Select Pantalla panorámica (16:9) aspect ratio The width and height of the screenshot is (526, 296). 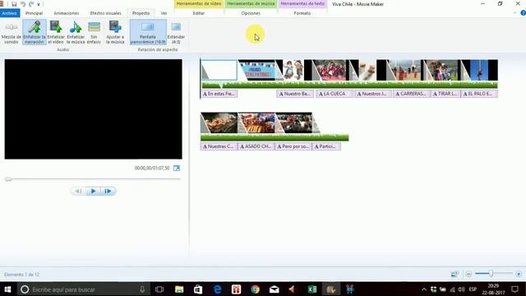coord(148,32)
